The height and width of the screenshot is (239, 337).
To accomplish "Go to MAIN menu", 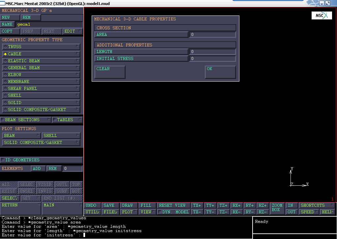I will pyautogui.click(x=62, y=208).
